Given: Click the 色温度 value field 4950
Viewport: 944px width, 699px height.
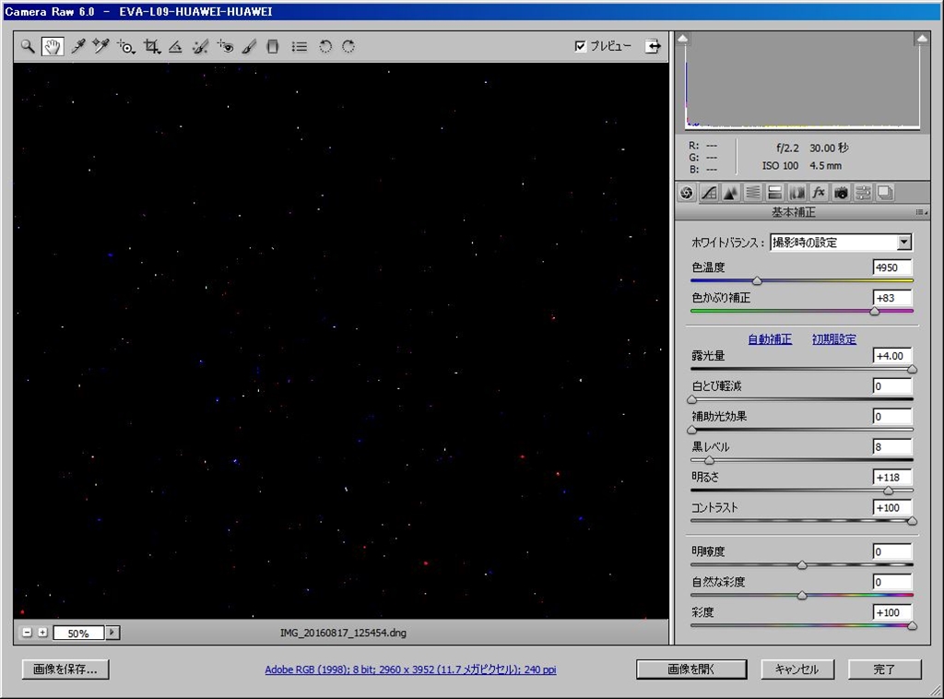Looking at the screenshot, I should [892, 267].
